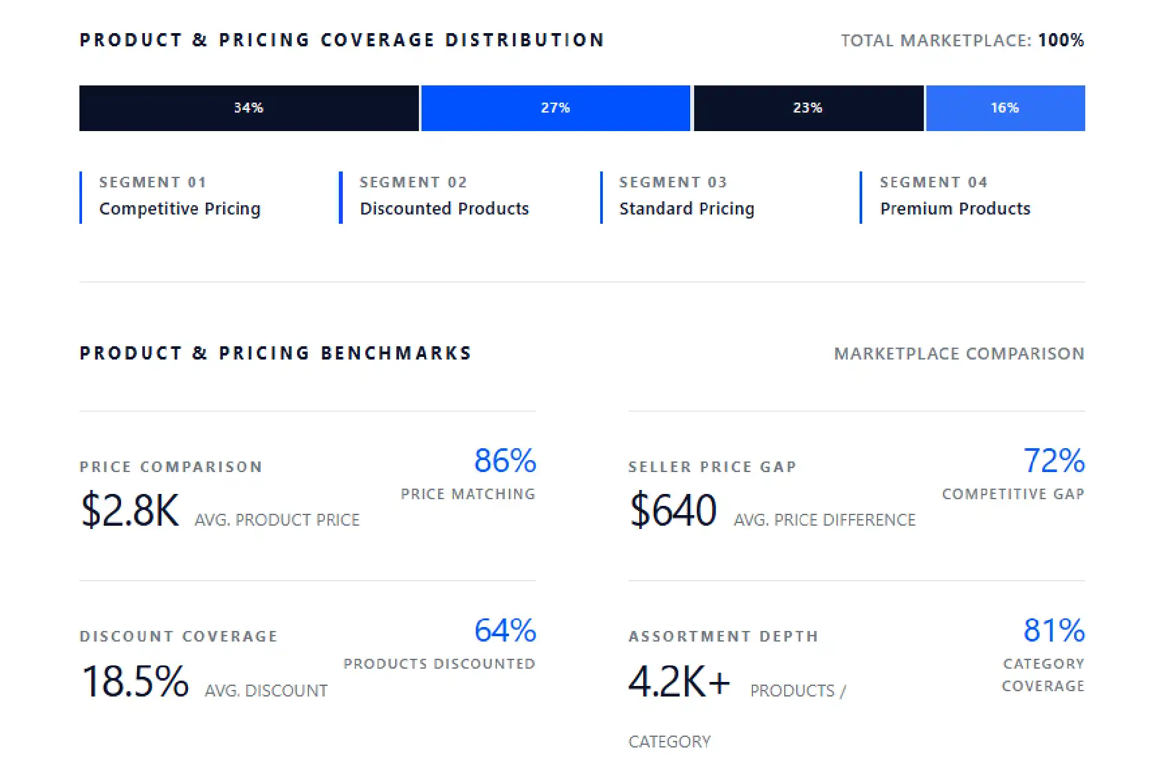Click the Assortment Depth label
Screen dimensions: 1164x770
pyautogui.click(x=723, y=637)
